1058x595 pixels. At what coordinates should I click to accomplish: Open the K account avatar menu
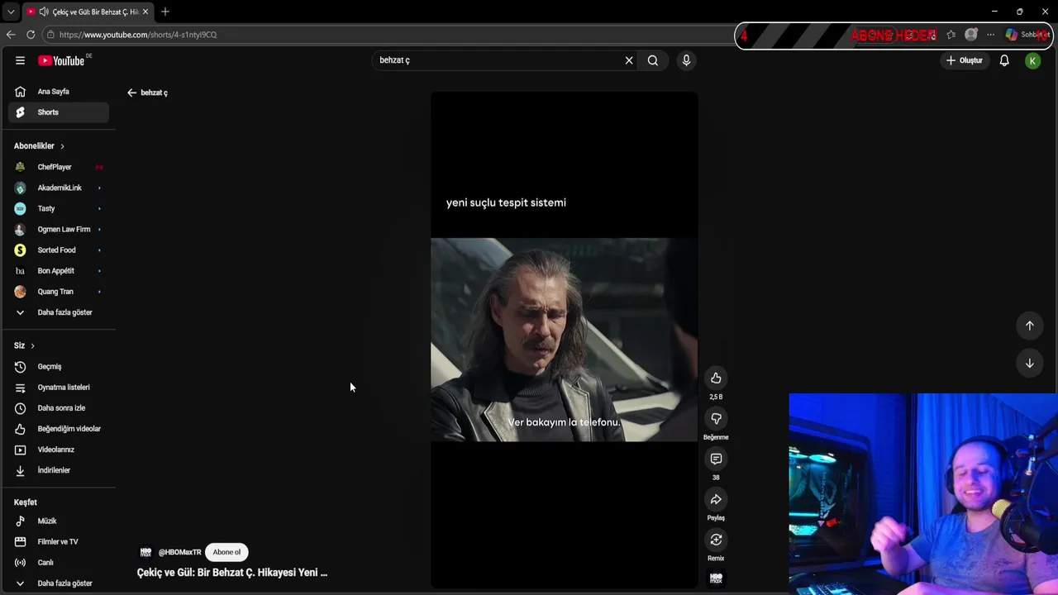coord(1032,60)
